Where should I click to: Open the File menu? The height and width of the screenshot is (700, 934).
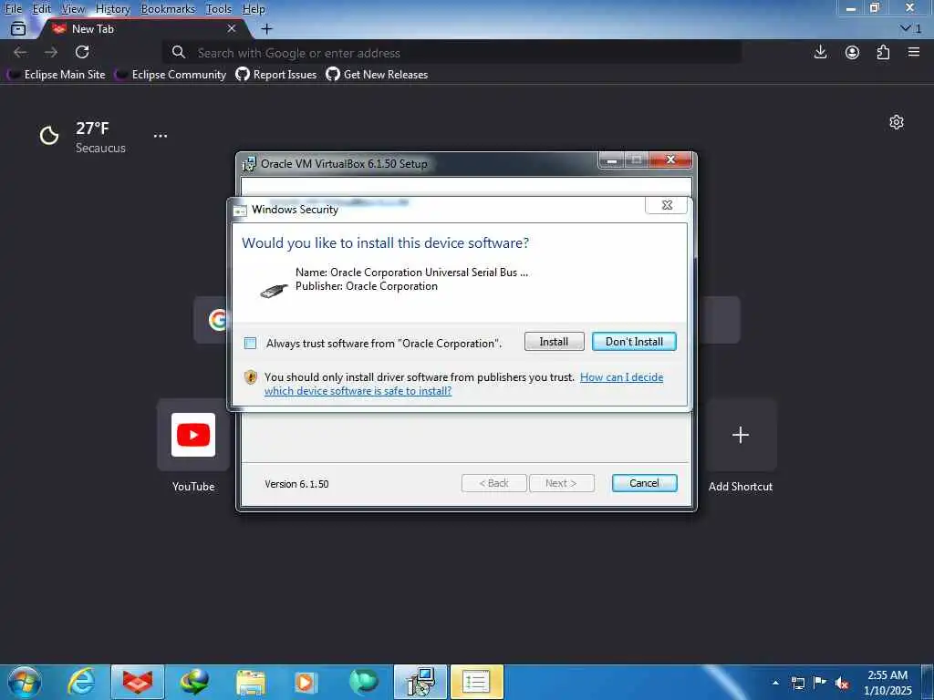13,9
